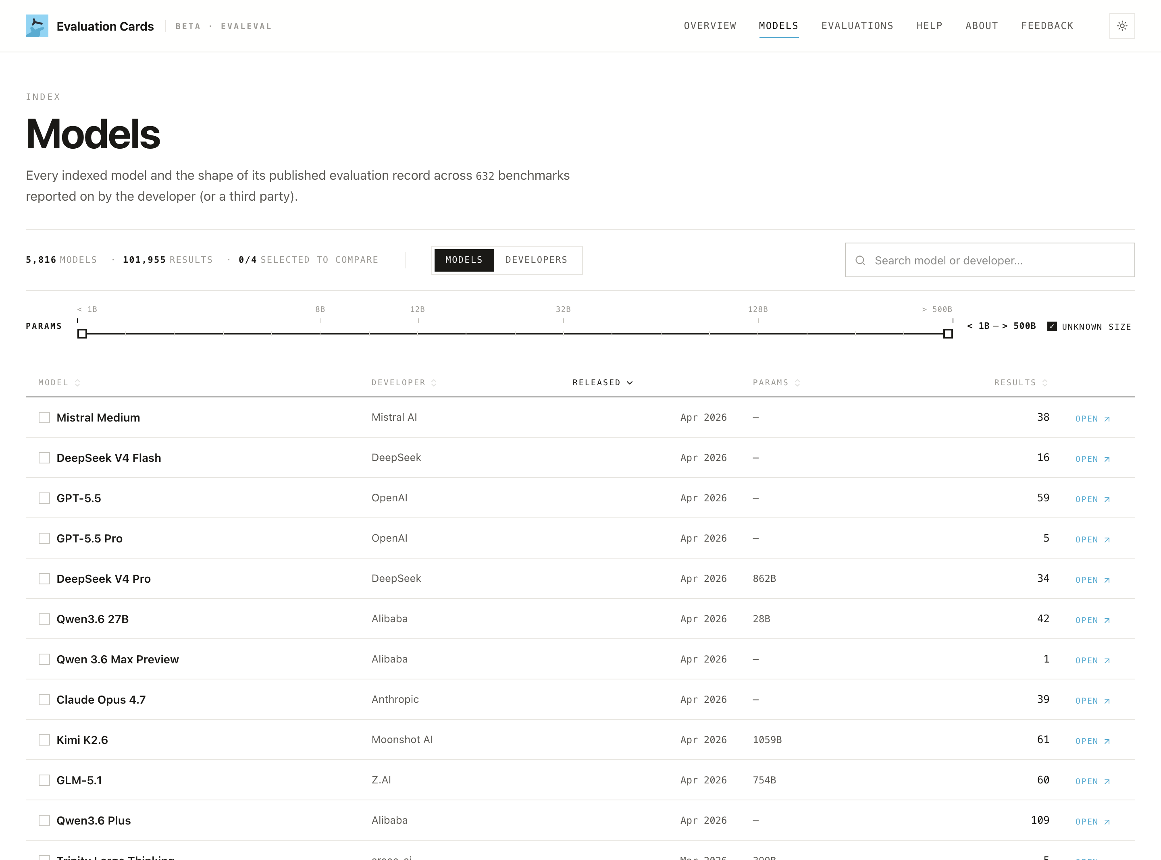Uncheck the Unknown Size checkbox
The width and height of the screenshot is (1161, 860).
point(1052,326)
